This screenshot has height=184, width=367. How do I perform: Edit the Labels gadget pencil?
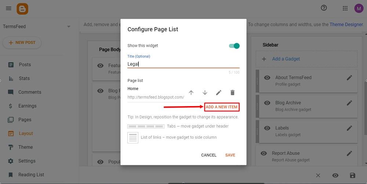(349, 128)
